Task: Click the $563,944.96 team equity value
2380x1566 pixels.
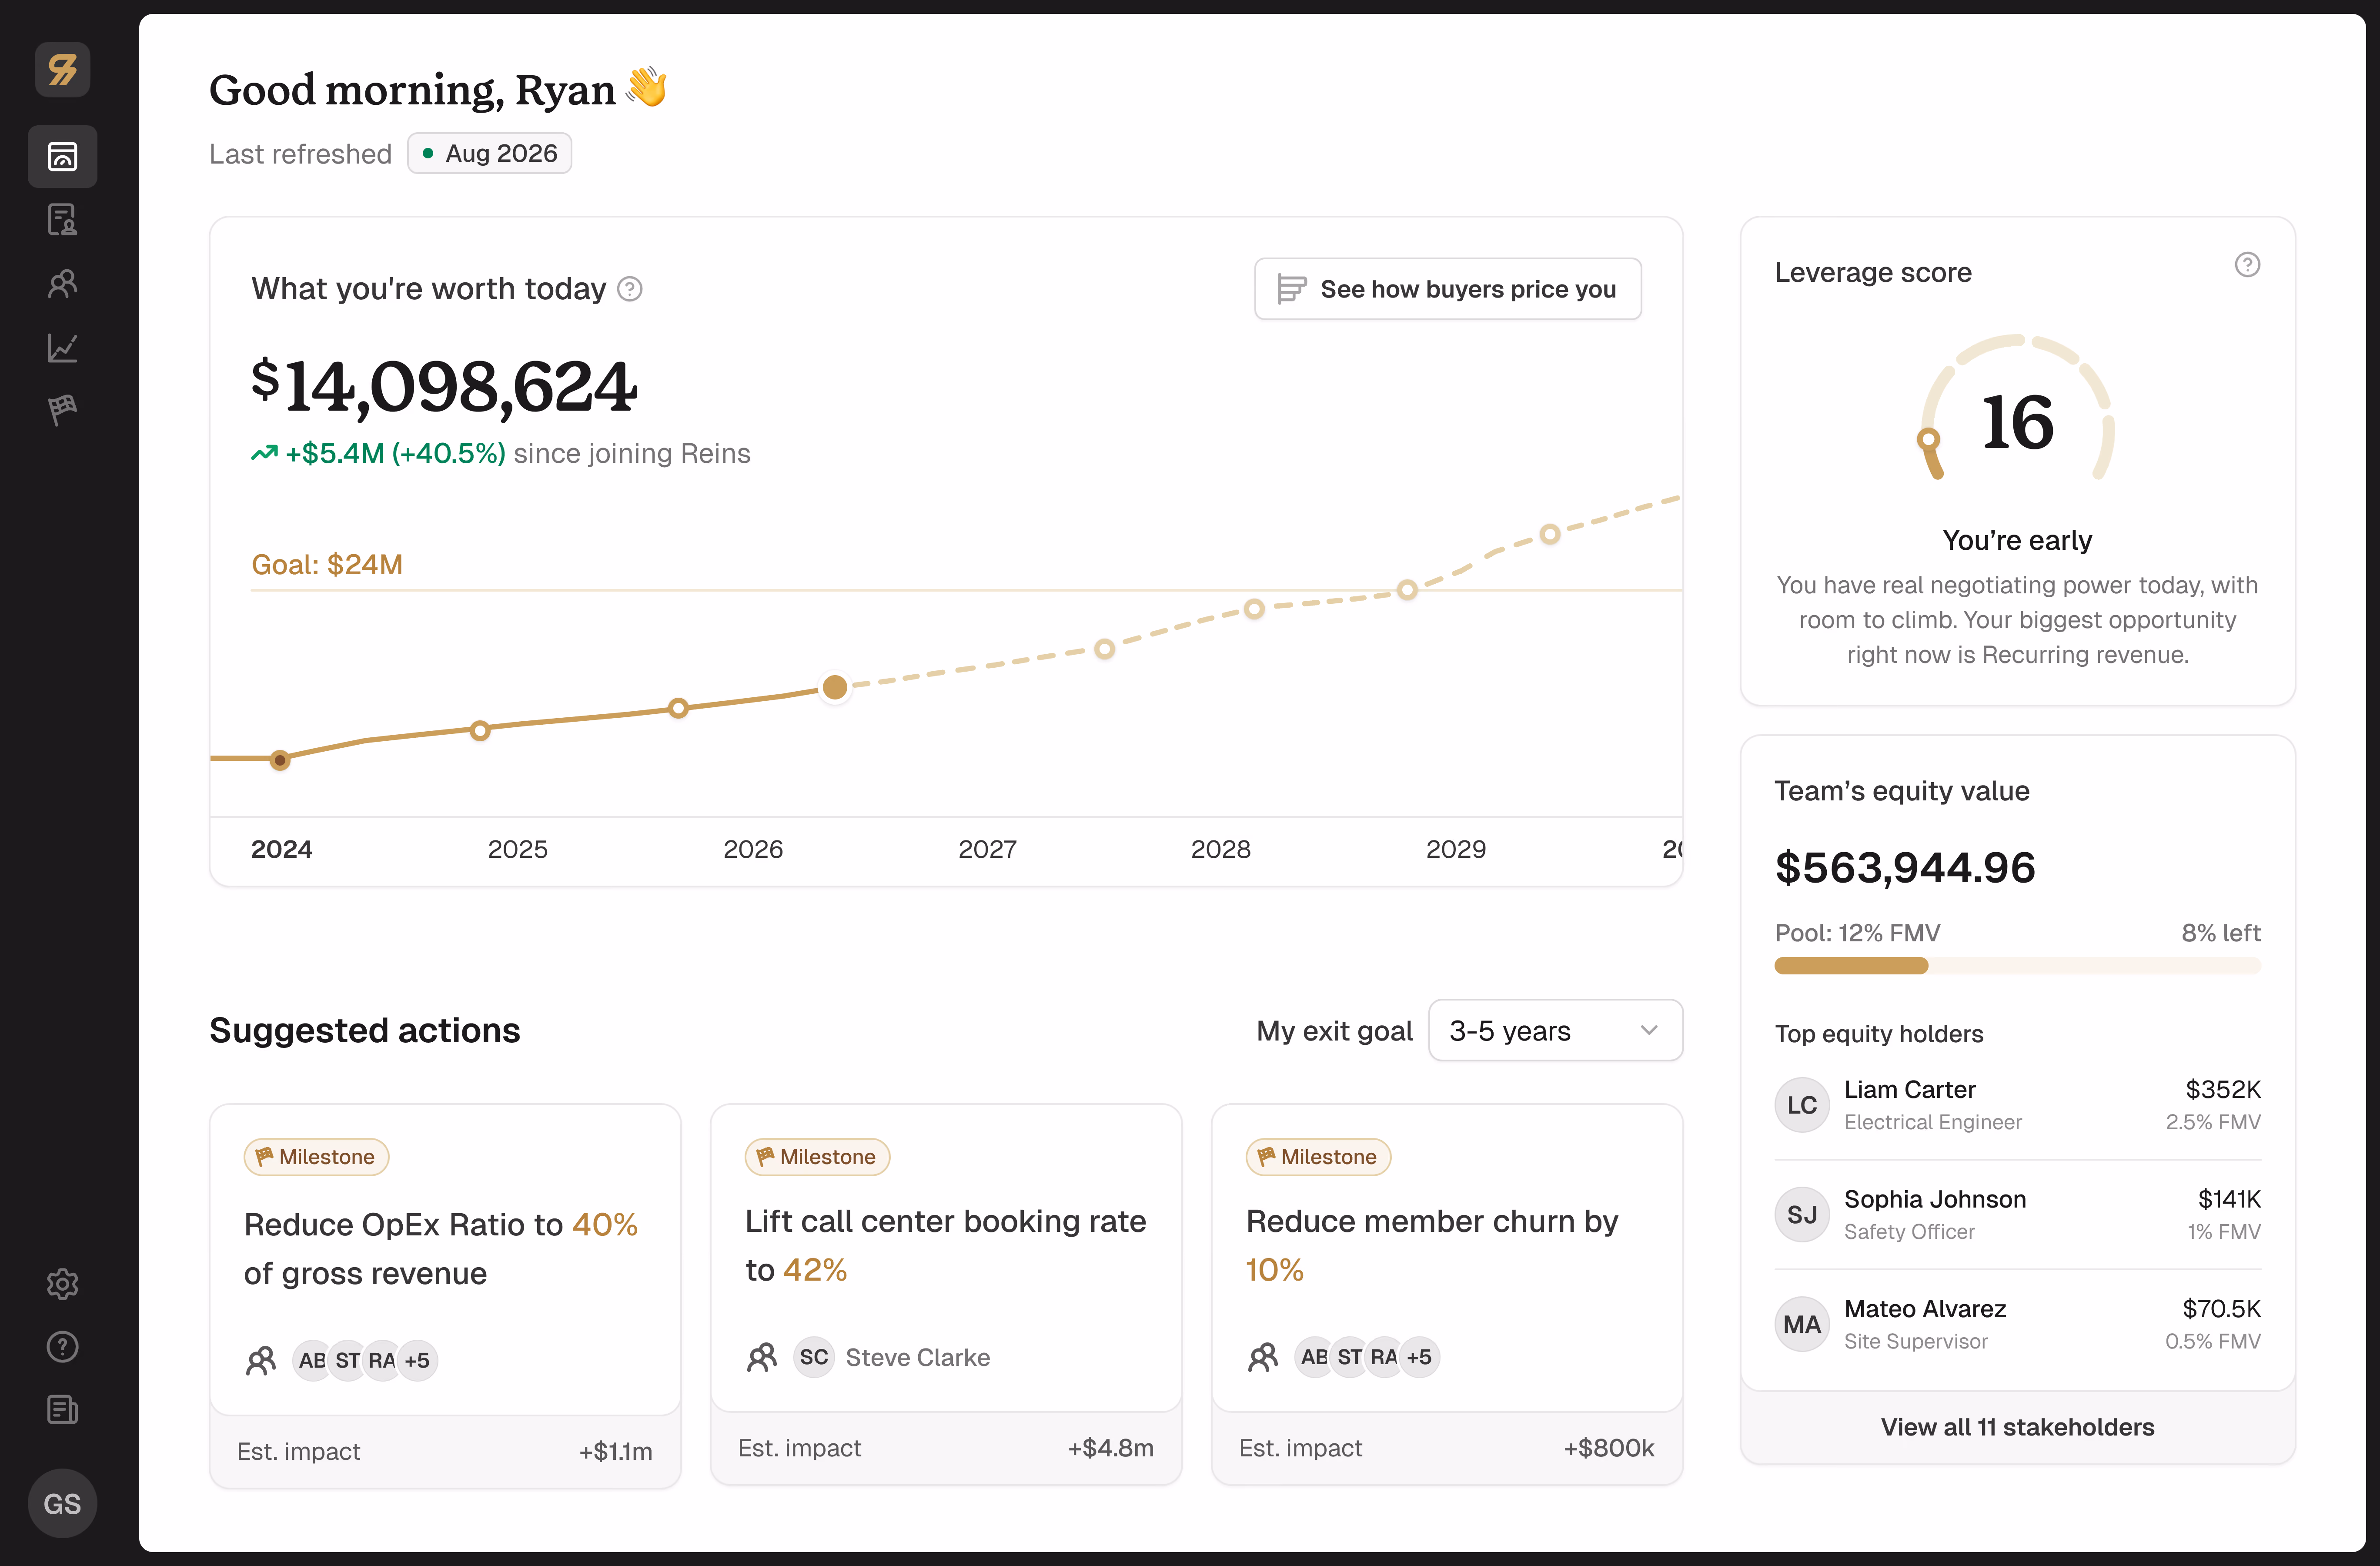Action: [x=1905, y=867]
